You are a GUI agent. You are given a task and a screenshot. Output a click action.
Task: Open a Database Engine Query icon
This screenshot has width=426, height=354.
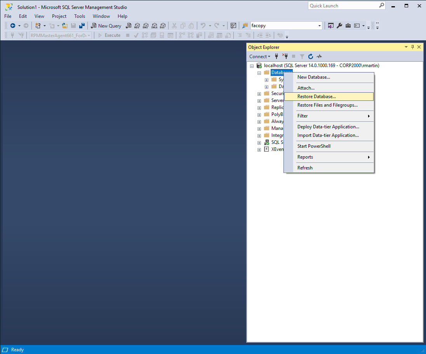pos(129,26)
